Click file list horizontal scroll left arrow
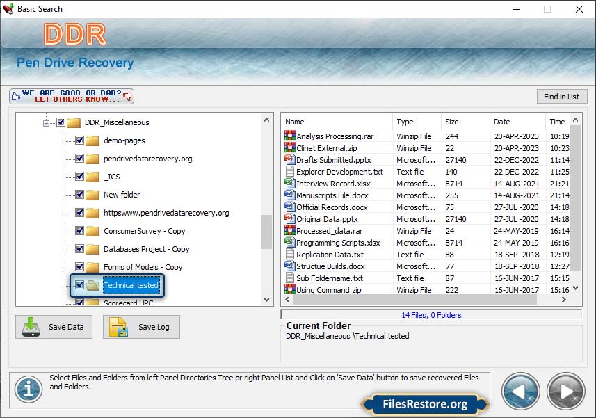 pos(287,300)
